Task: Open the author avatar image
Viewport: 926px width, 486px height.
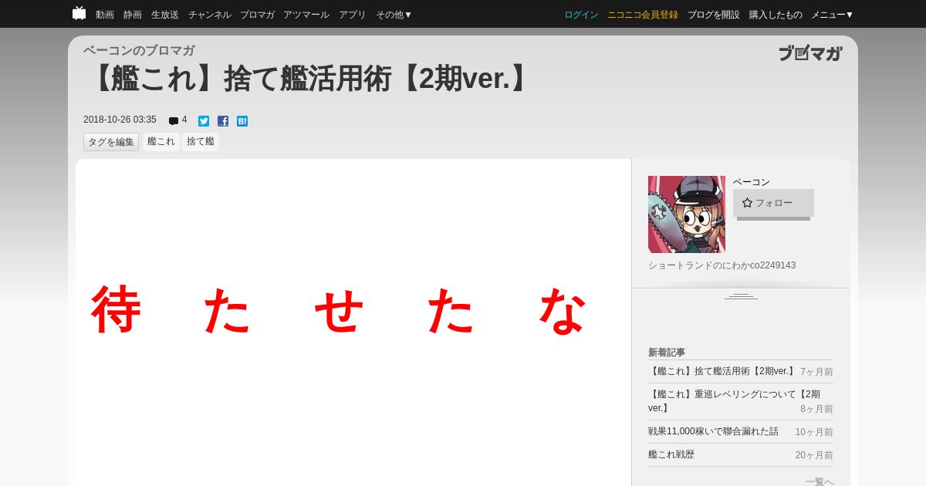Action: pos(687,214)
